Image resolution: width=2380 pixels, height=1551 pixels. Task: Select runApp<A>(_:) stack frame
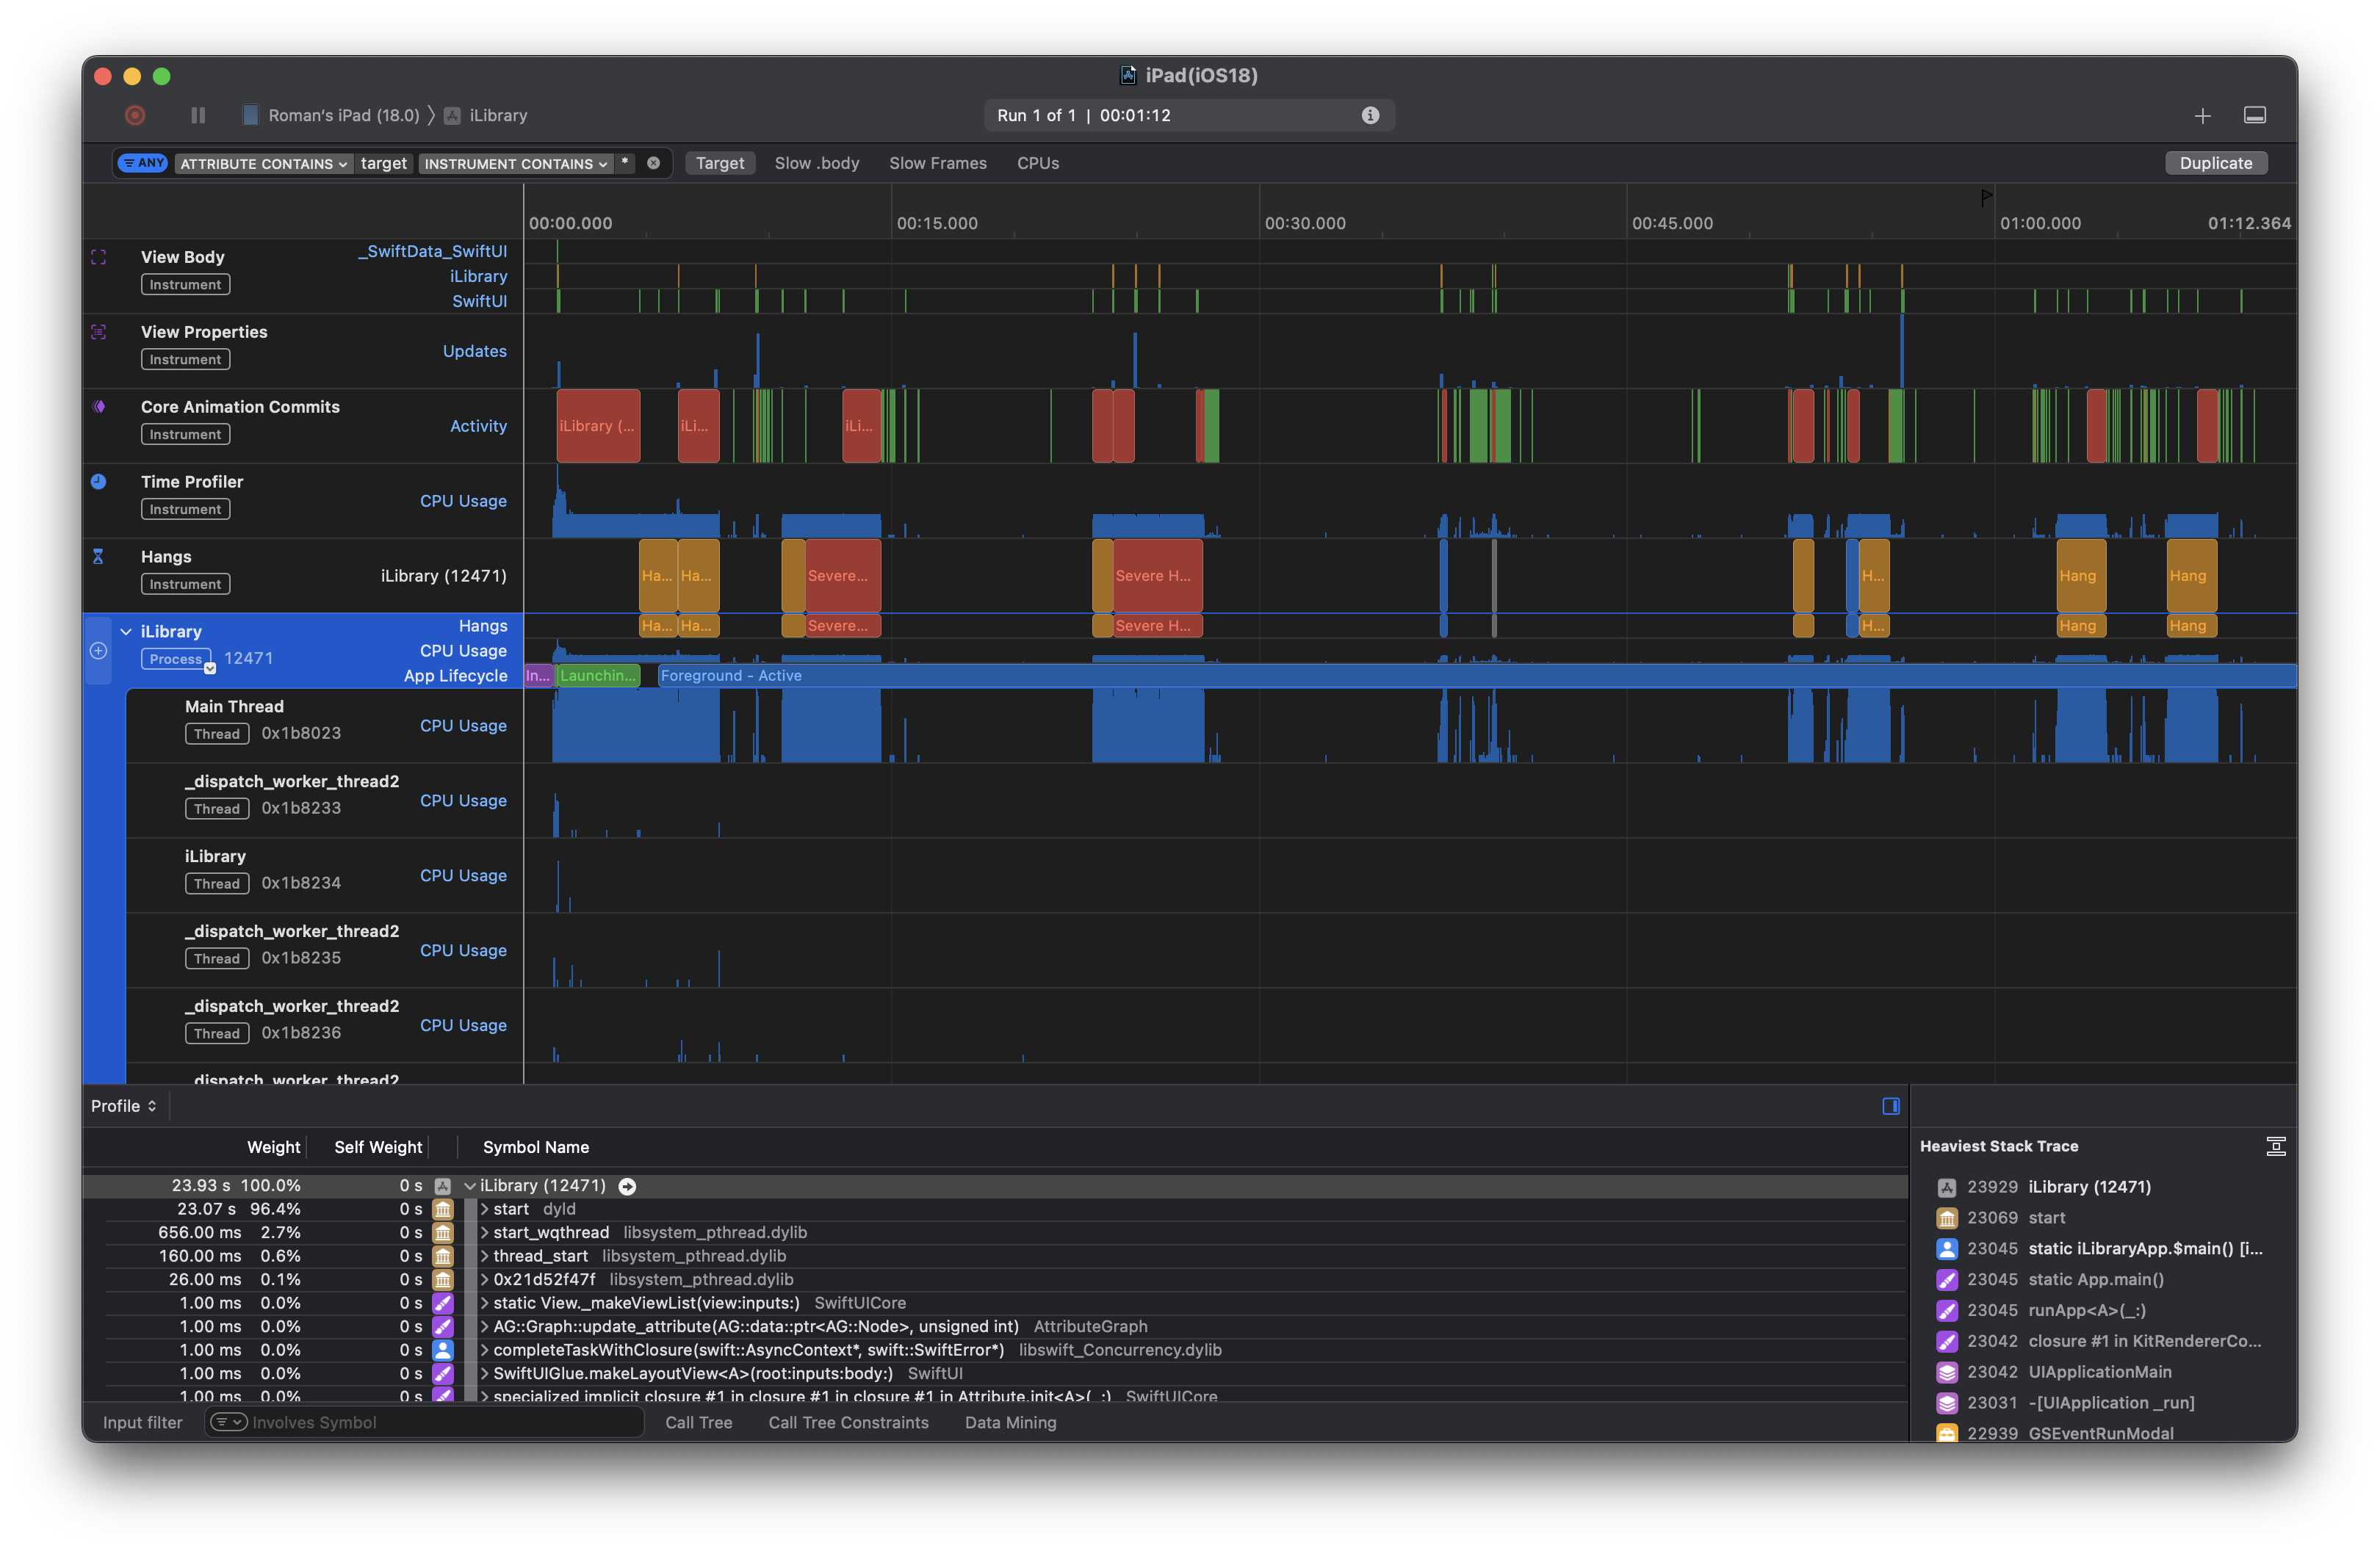(x=2100, y=1310)
